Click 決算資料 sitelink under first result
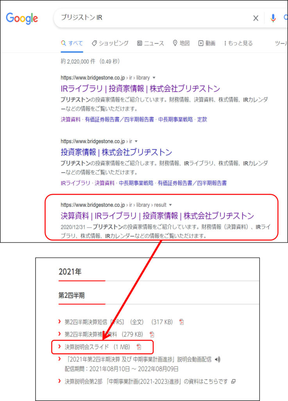 (x=71, y=119)
